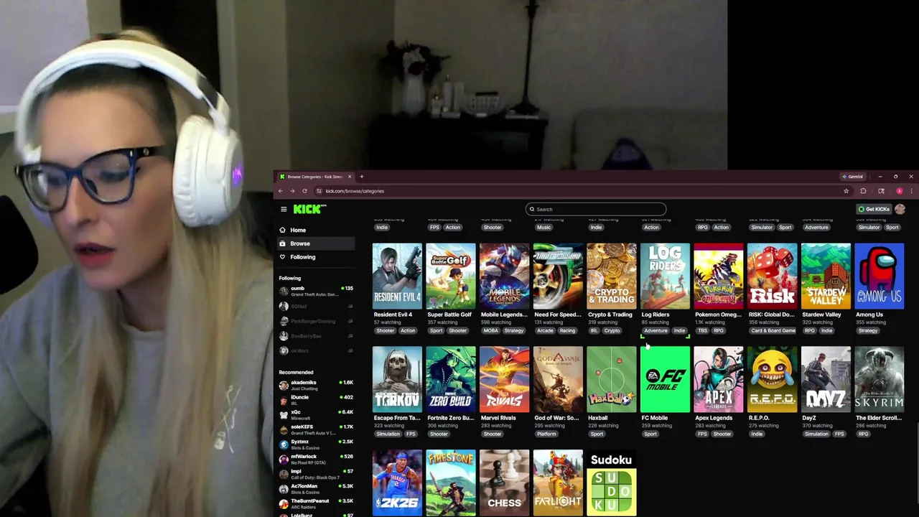This screenshot has height=517, width=919.
Task: Open followed channel oumb
Action: click(316, 292)
